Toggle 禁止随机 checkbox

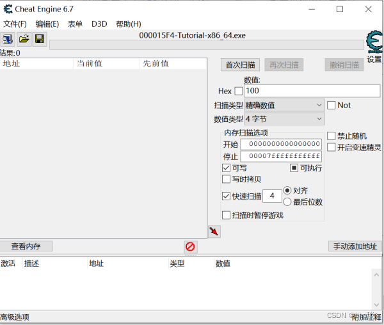click(x=331, y=136)
